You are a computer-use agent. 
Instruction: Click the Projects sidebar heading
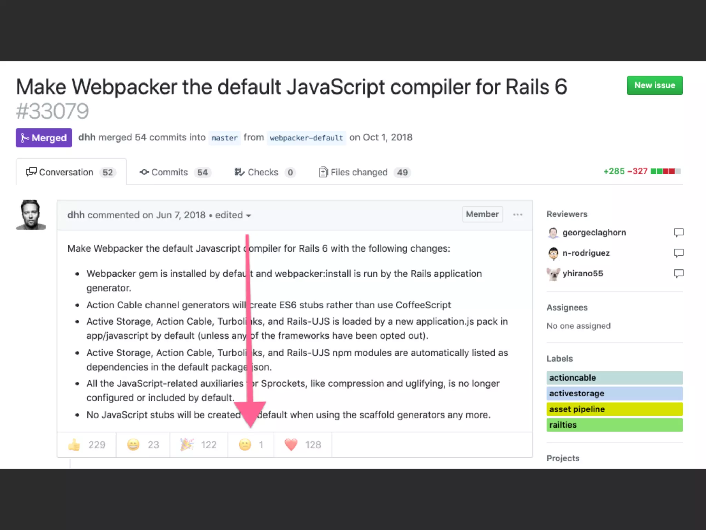[x=563, y=458]
